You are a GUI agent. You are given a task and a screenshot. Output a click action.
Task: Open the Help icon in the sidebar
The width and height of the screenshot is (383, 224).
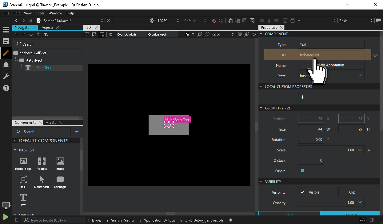[x=6, y=88]
